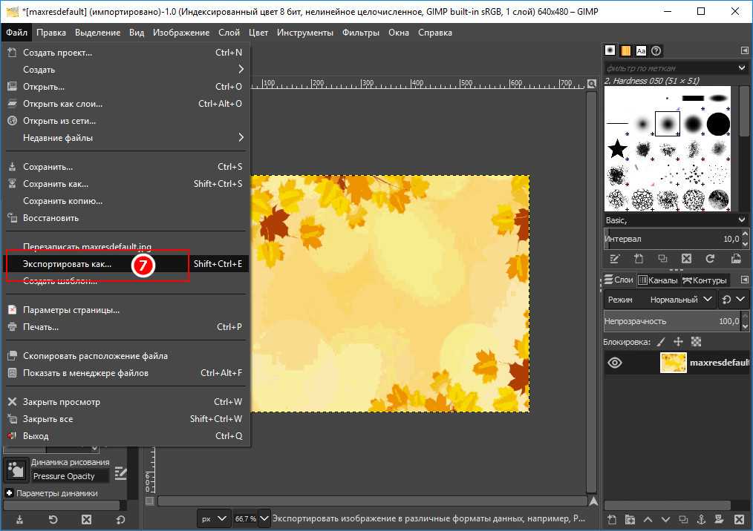This screenshot has width=753, height=531.
Task: Open the fonts tab 'Aa' icon
Action: click(x=641, y=51)
